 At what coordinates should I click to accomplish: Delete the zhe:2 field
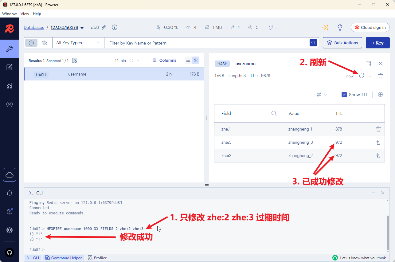[378, 155]
